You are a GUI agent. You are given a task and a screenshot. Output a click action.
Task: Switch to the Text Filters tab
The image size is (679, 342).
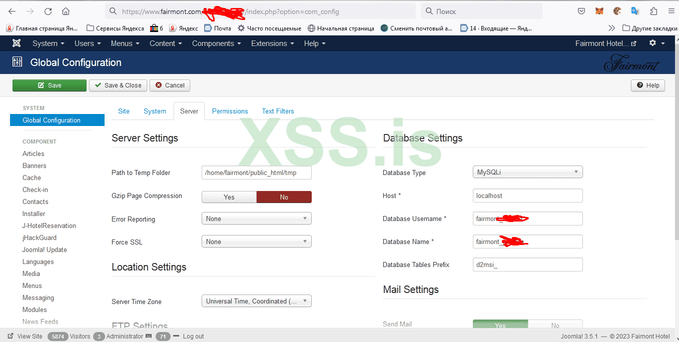pos(278,111)
